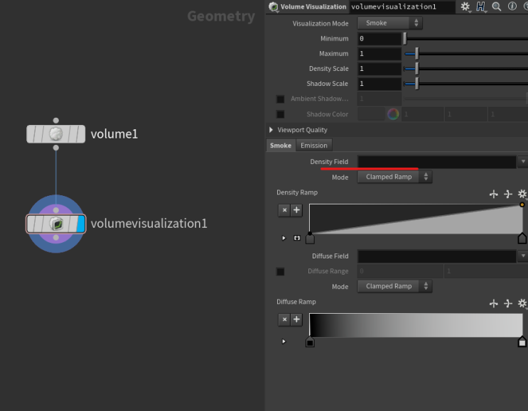The image size is (528, 411).
Task: Click the Maximum value field
Action: (x=379, y=53)
